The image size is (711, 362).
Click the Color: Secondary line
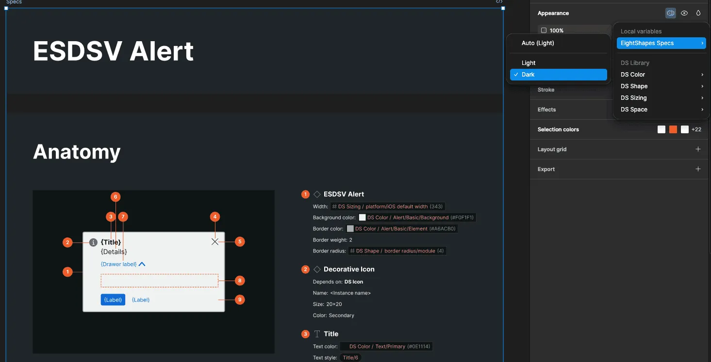pyautogui.click(x=333, y=315)
